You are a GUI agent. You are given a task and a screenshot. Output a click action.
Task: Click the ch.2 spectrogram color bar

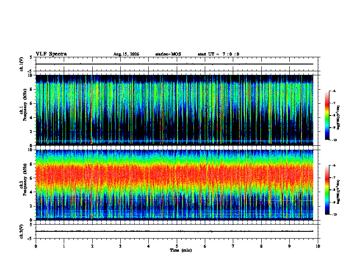[x=327, y=190]
